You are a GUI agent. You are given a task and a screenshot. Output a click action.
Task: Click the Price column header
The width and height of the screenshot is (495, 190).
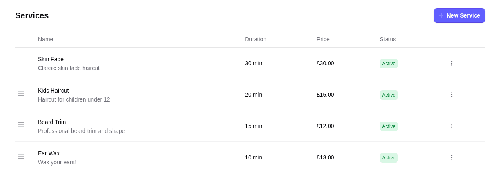(323, 39)
